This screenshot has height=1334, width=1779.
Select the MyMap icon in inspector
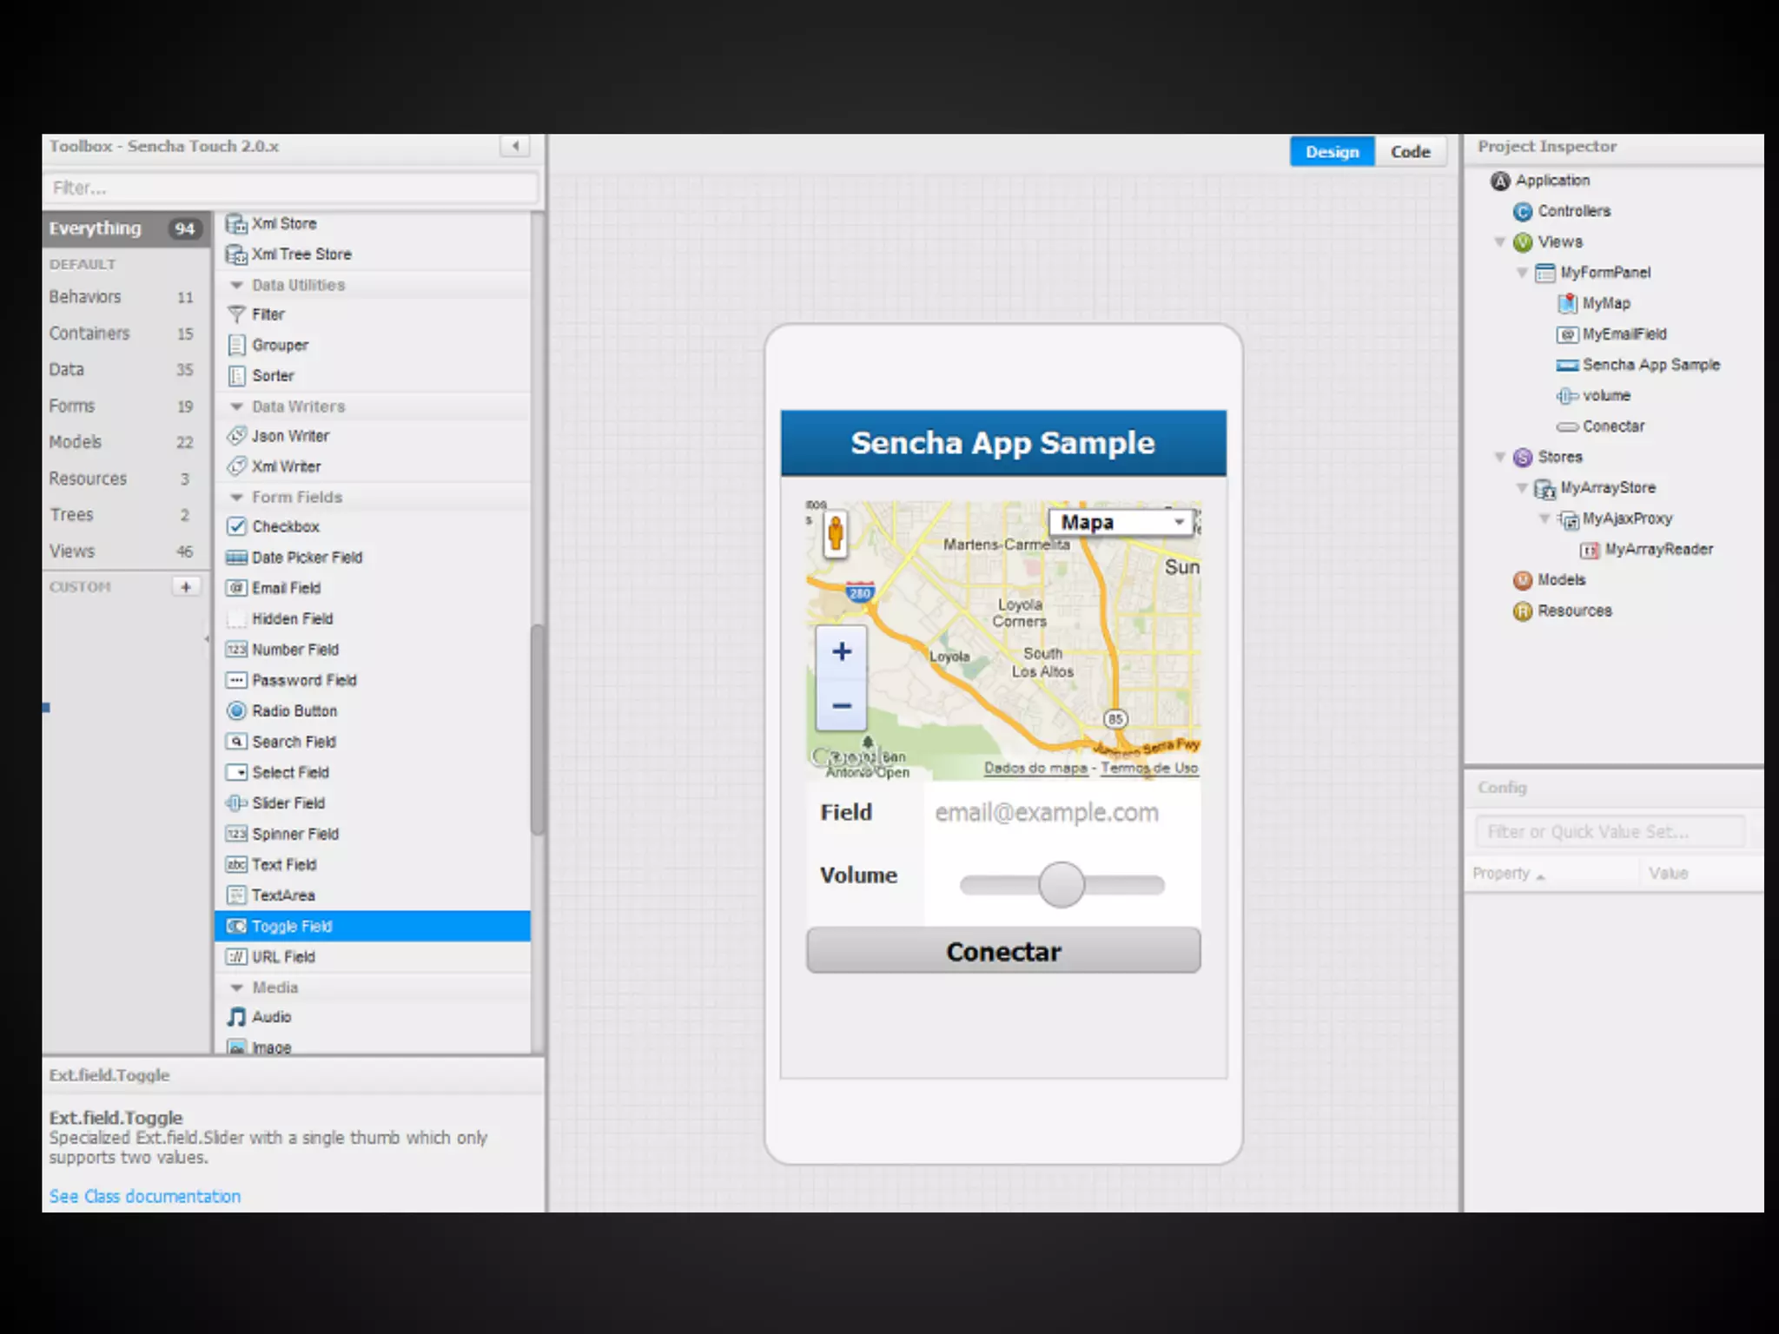[1567, 303]
